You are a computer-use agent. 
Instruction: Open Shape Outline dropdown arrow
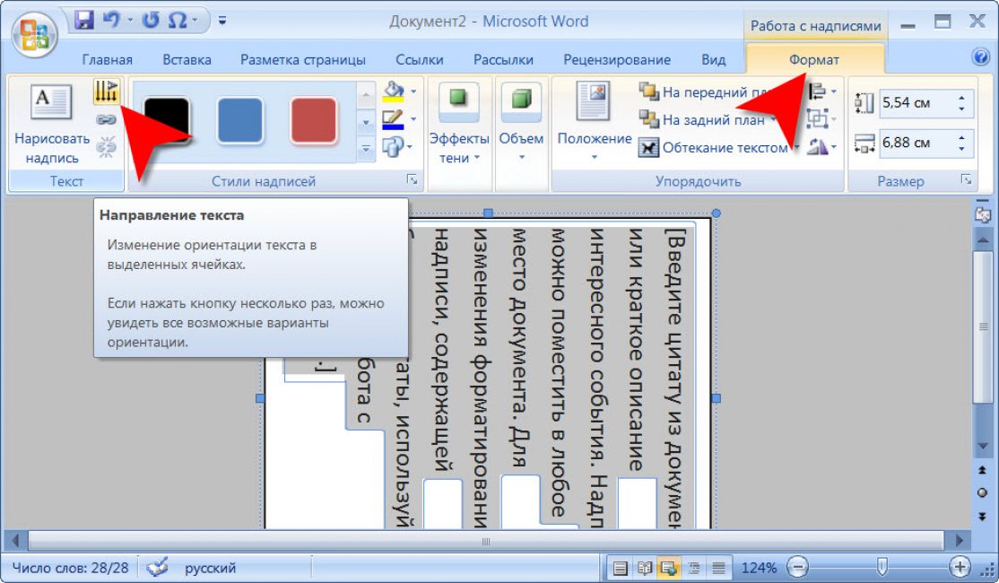point(413,119)
